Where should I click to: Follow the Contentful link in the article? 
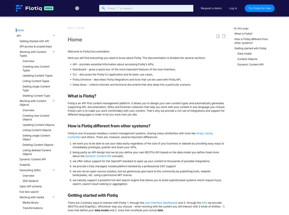[74, 137]
